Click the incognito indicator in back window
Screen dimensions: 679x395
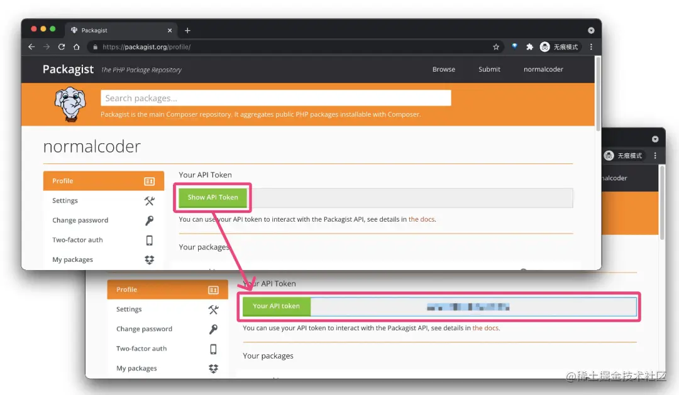point(623,155)
